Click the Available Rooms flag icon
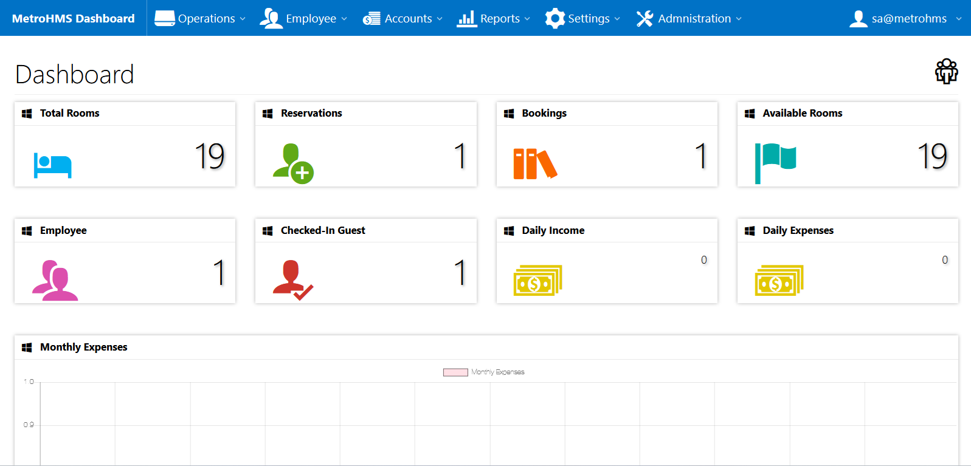971x466 pixels. pos(775,163)
